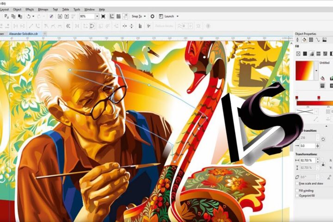
Task: Click the Reflect nodes bars icon
Action: coord(140,26)
